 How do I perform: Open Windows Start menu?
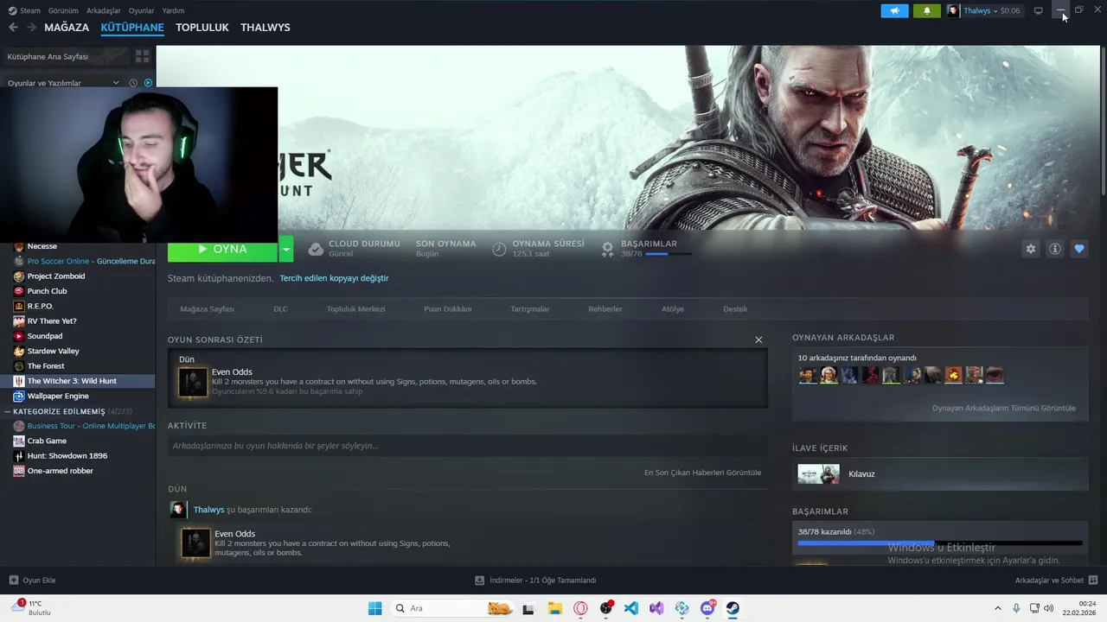374,608
